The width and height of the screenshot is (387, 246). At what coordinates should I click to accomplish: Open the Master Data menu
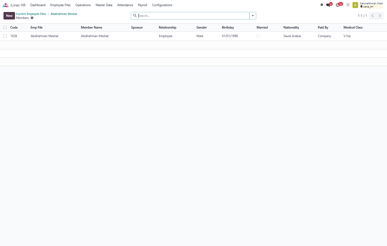[104, 5]
